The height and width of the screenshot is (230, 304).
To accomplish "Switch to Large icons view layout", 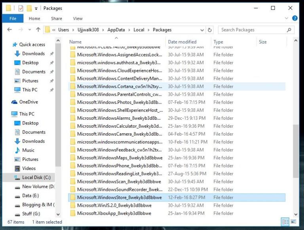I will pos(293,222).
